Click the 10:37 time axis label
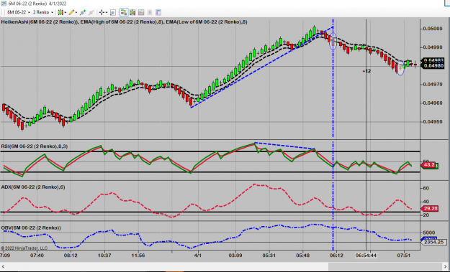Viewport: 450px width, 272px height. click(x=104, y=255)
